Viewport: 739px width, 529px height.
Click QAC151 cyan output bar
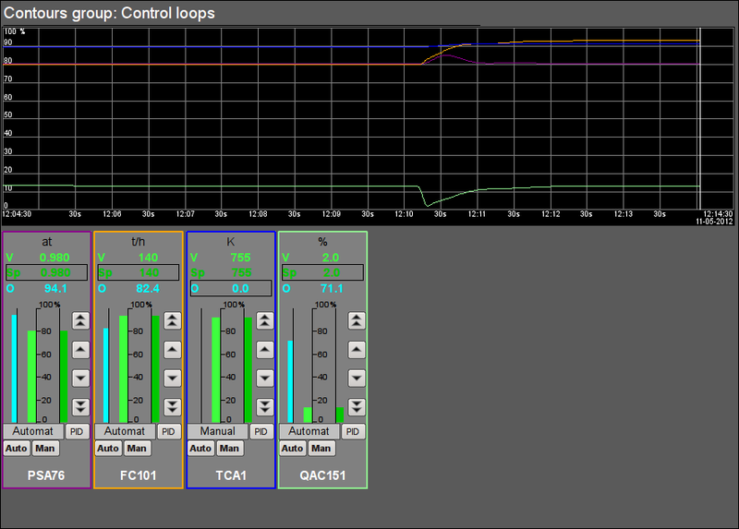tap(290, 381)
